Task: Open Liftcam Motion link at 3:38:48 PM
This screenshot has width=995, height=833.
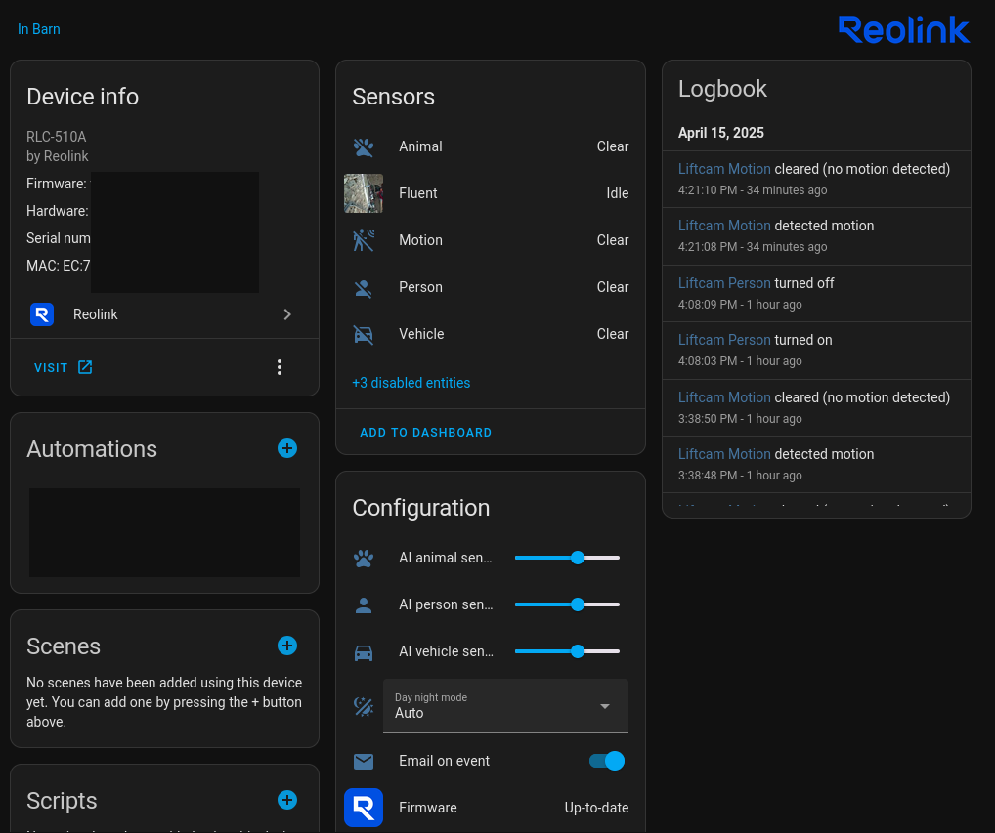Action: click(x=724, y=454)
